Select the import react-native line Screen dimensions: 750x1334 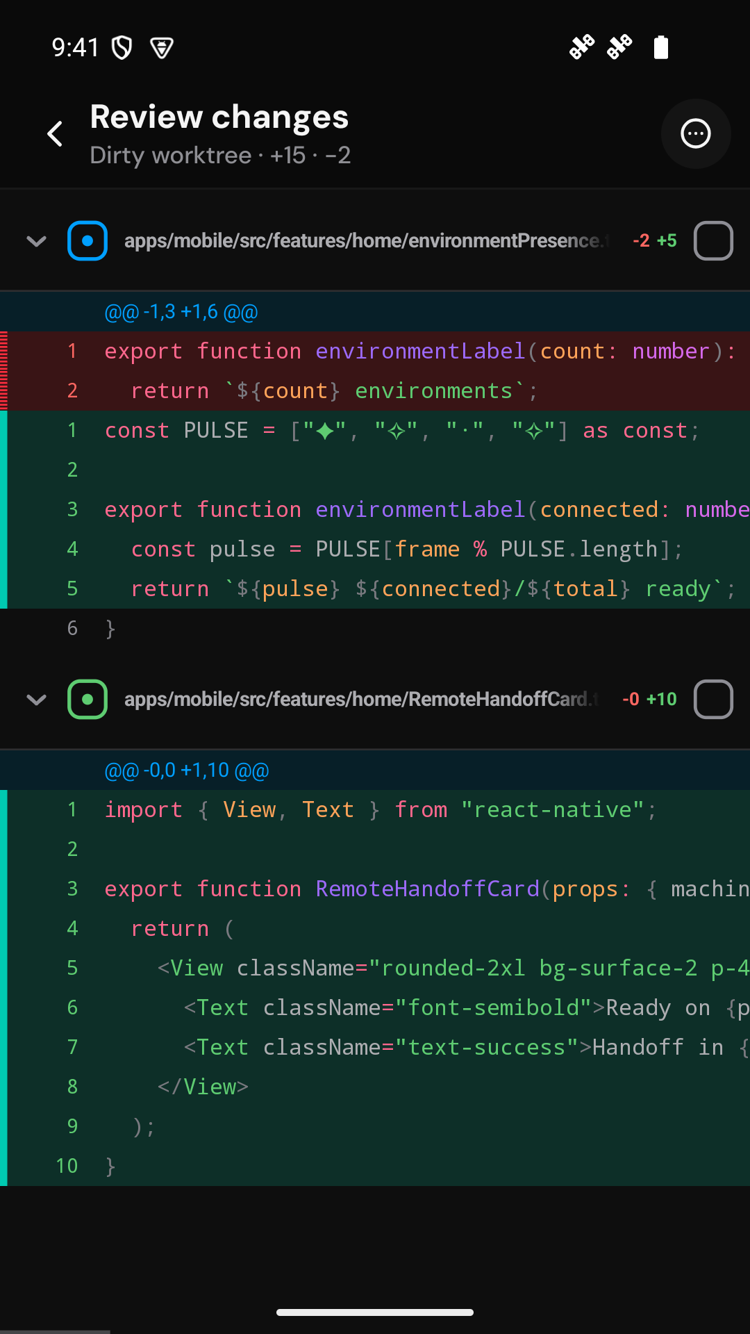tap(375, 809)
